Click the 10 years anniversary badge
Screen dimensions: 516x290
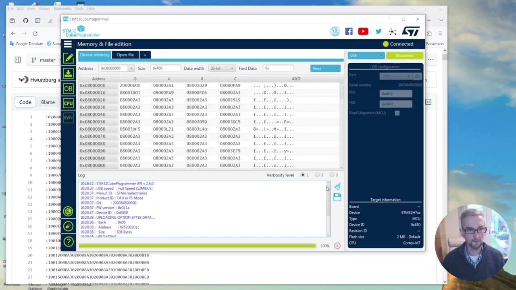[335, 31]
